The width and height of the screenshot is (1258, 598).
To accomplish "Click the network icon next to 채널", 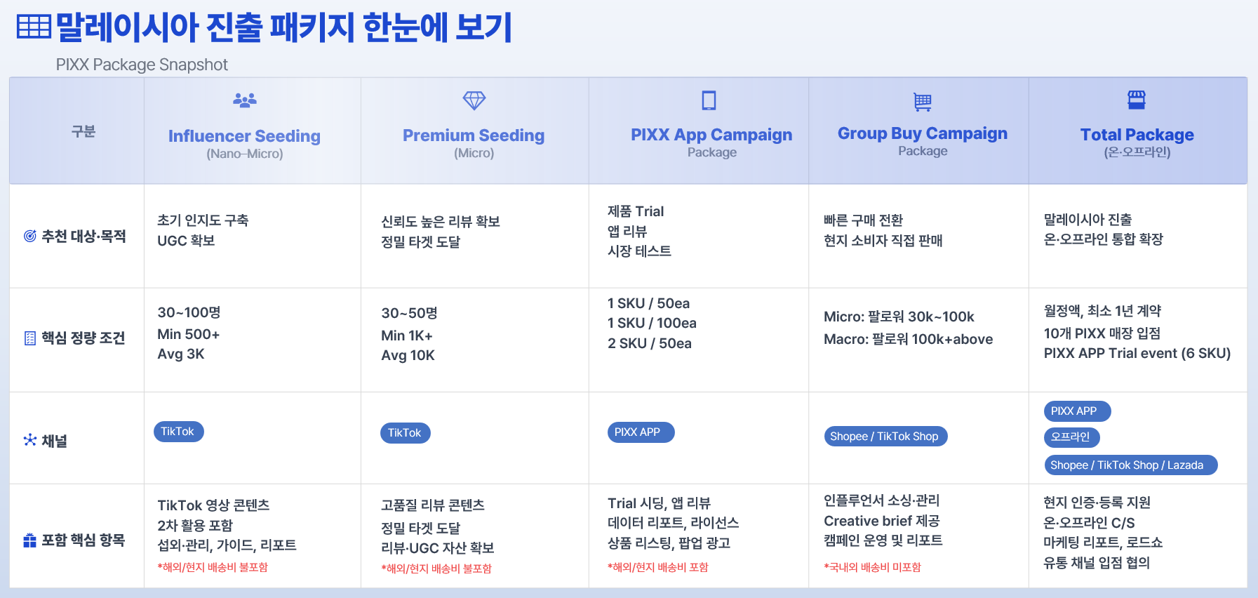I will click(30, 440).
